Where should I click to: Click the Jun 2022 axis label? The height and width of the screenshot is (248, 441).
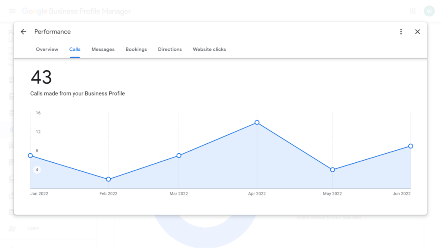402,193
